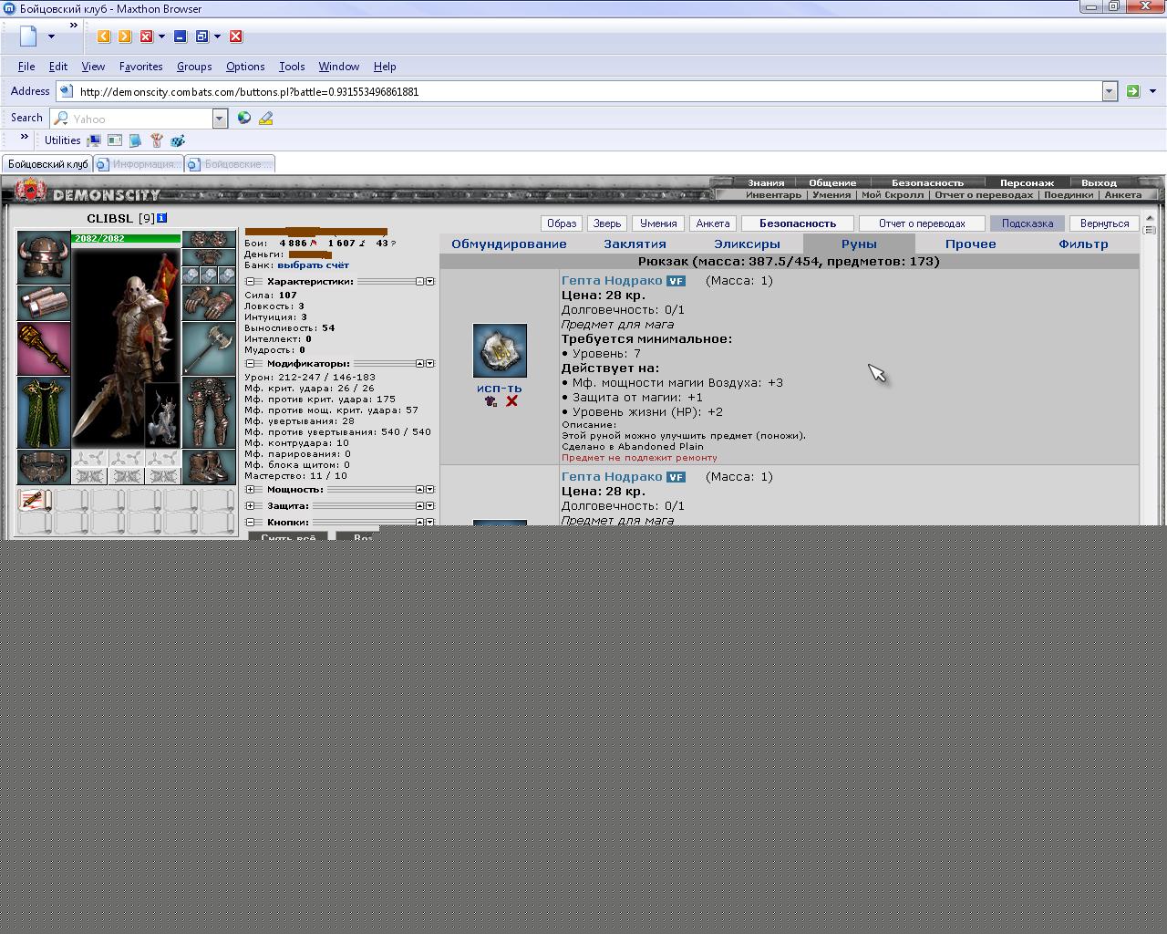Click the restore-tab window toolbar icon
The image size is (1167, 934).
click(201, 36)
